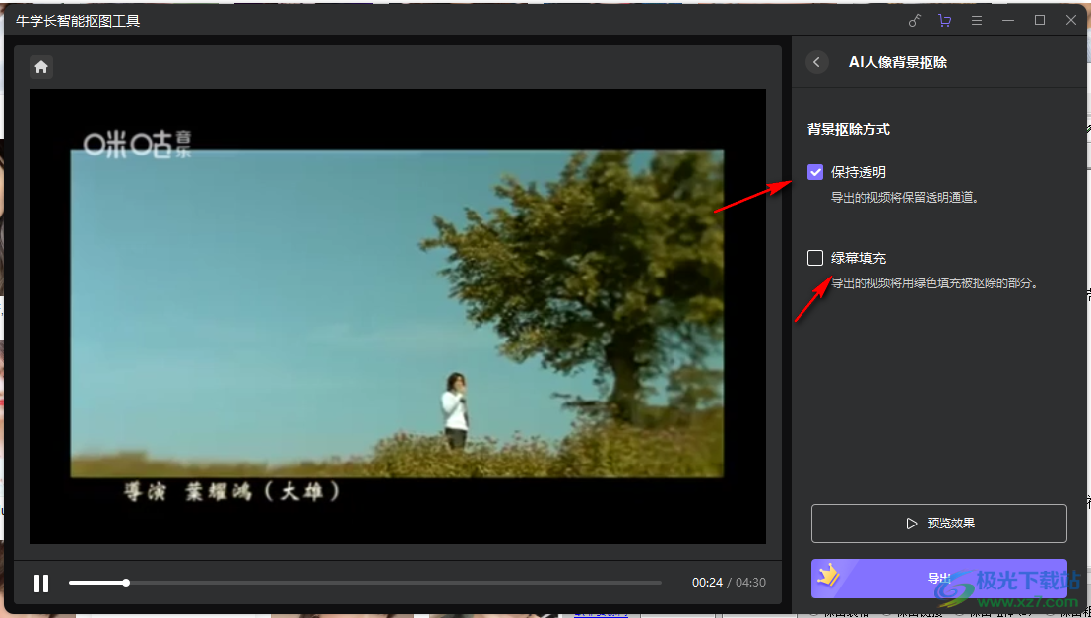Image resolution: width=1091 pixels, height=618 pixels.
Task: Toggle the 保持透明 option by clicking its label
Action: pyautogui.click(x=858, y=171)
